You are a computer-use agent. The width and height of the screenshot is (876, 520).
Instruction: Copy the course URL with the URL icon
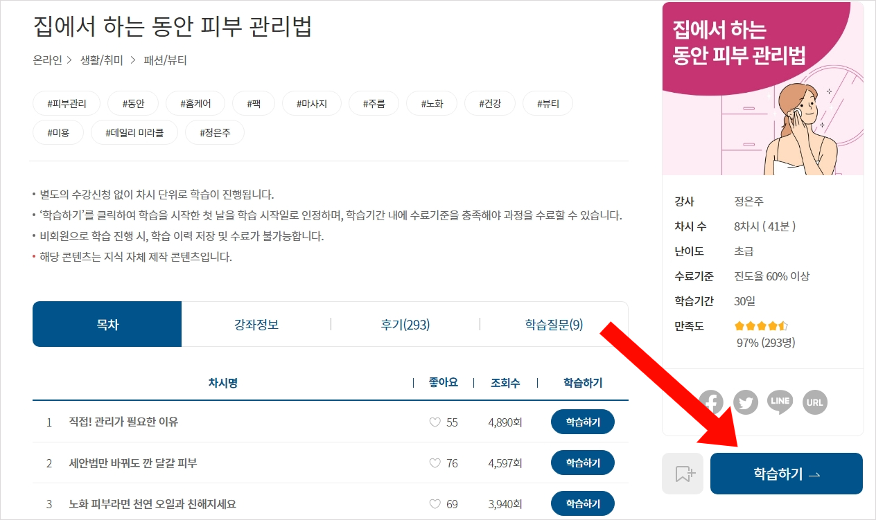pos(814,402)
